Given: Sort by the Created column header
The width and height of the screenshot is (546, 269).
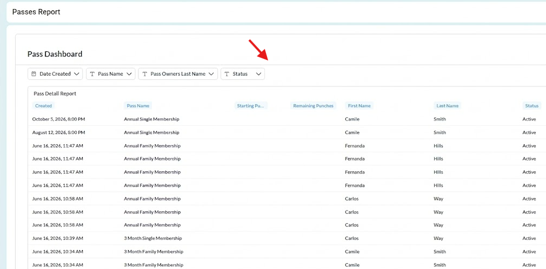Looking at the screenshot, I should [44, 106].
